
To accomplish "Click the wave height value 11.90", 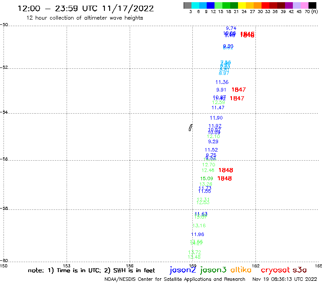I will click(216, 118).
